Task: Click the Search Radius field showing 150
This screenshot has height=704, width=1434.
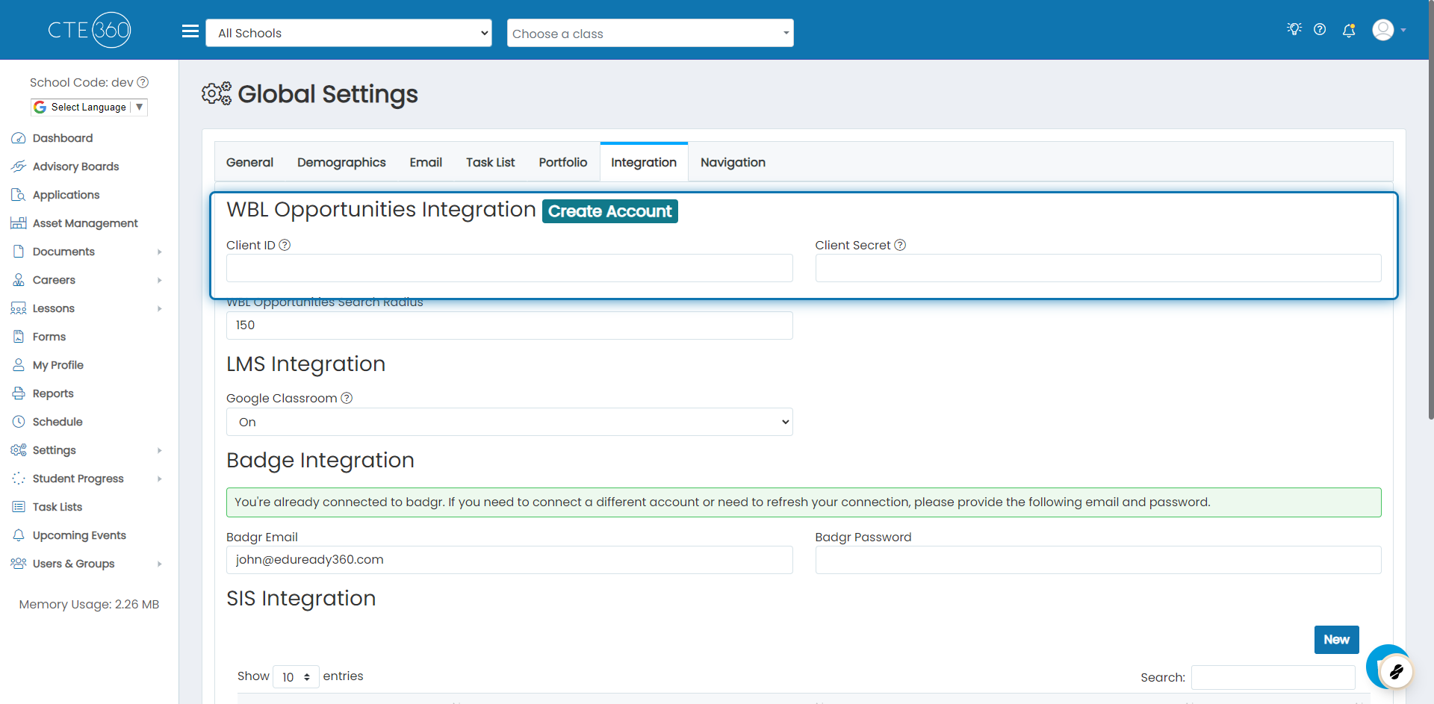Action: pyautogui.click(x=509, y=325)
